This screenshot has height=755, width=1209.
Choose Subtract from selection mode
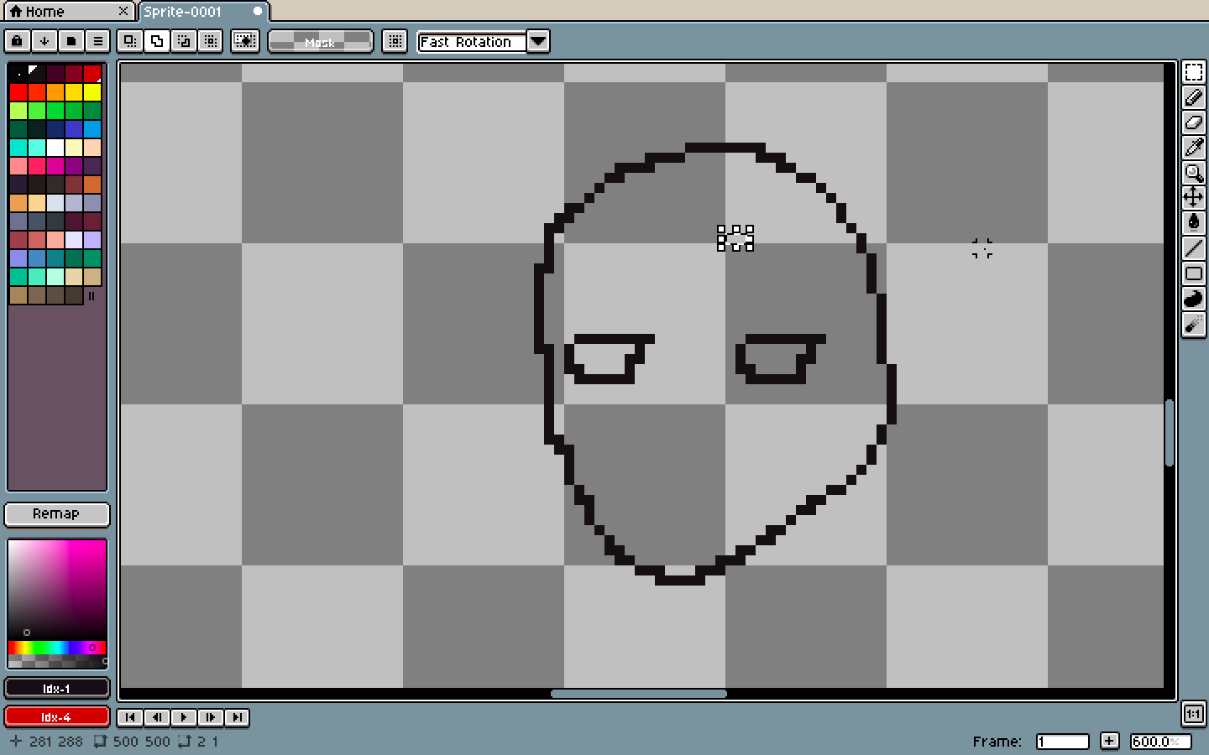(184, 40)
